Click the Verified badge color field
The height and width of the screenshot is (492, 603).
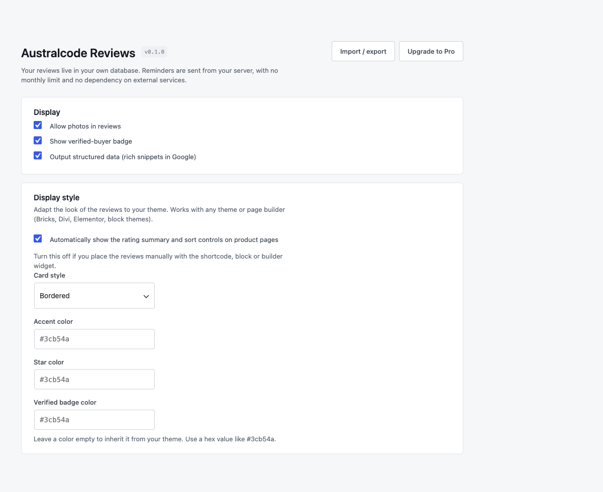[x=94, y=420]
